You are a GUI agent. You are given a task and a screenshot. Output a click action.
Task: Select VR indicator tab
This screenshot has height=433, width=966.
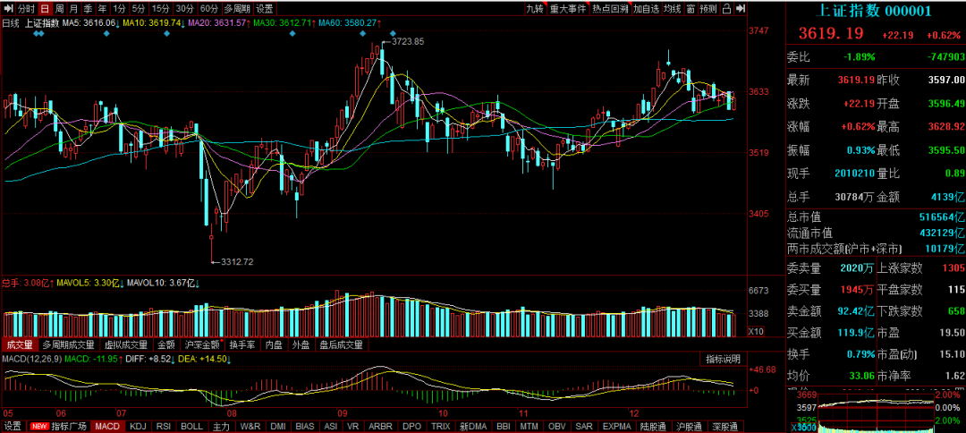pyautogui.click(x=353, y=426)
